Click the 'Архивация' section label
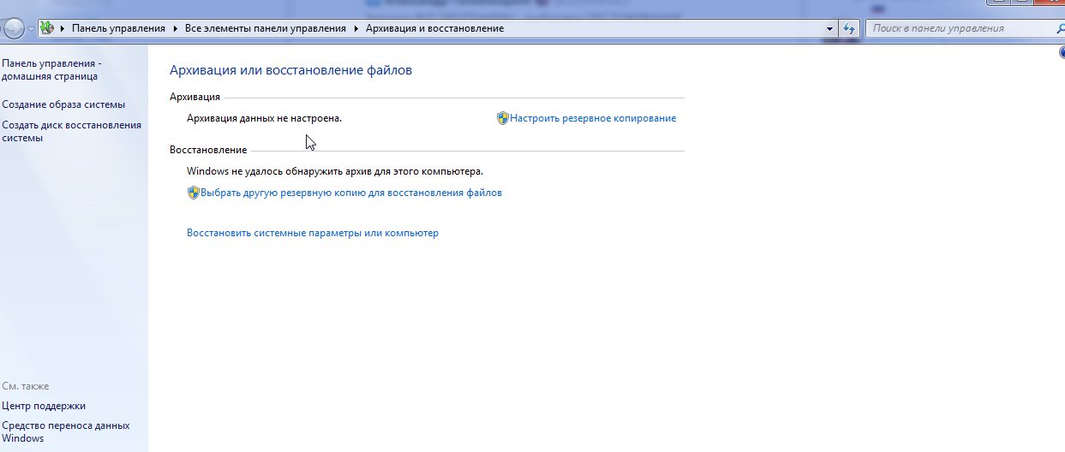Image resolution: width=1065 pixels, height=452 pixels. [194, 97]
